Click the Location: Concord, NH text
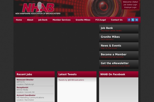 pos(25,92)
